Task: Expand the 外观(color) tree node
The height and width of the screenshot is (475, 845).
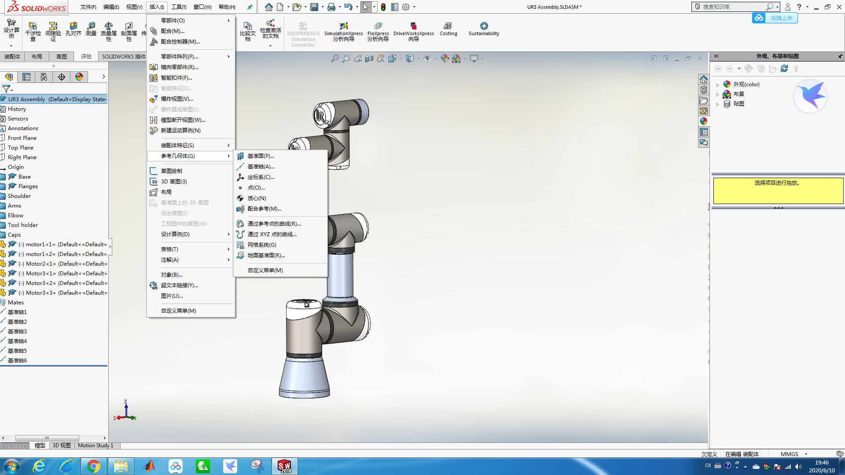Action: (718, 84)
